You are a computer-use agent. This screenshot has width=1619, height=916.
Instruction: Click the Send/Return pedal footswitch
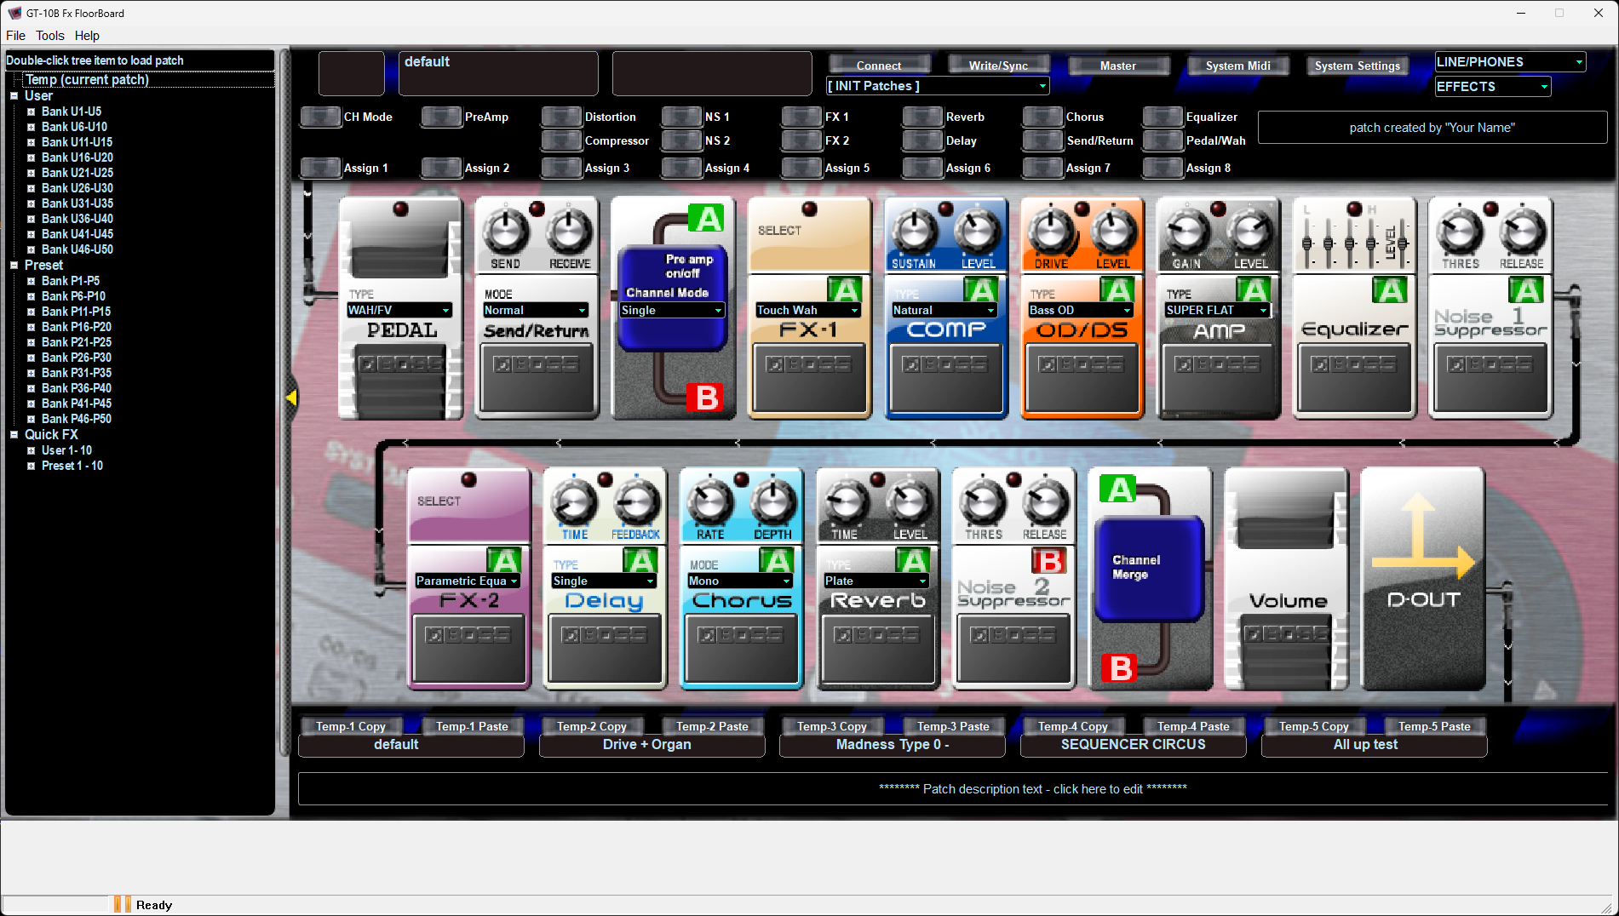(537, 379)
